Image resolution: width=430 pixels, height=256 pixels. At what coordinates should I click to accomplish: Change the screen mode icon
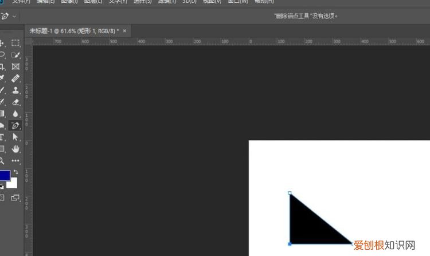[15, 198]
